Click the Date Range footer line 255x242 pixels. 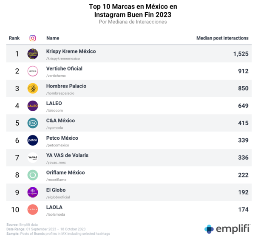[x=46, y=229]
